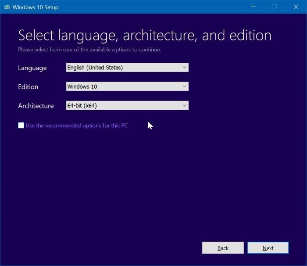307x266 pixels.
Task: Click the 'Please select from one' instruction text
Action: (89, 50)
